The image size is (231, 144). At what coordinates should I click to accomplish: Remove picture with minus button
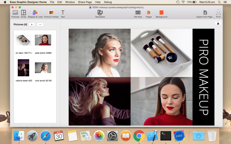(40, 24)
